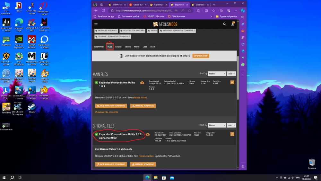Collapse the Expanded Preconditions Utility 1.0.1 file

pyautogui.click(x=232, y=82)
